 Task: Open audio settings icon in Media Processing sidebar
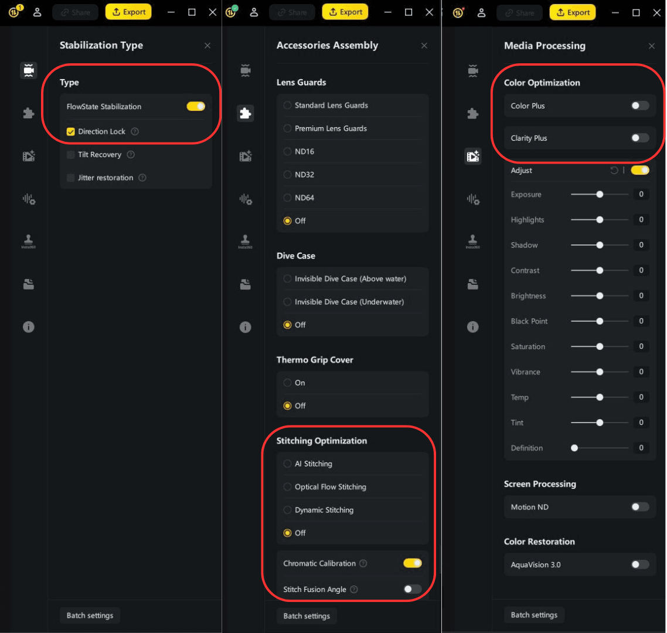[x=473, y=199]
